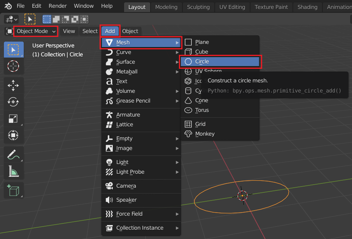The width and height of the screenshot is (352, 239).
Task: Switch to the UV Editing workspace tab
Action: click(232, 7)
